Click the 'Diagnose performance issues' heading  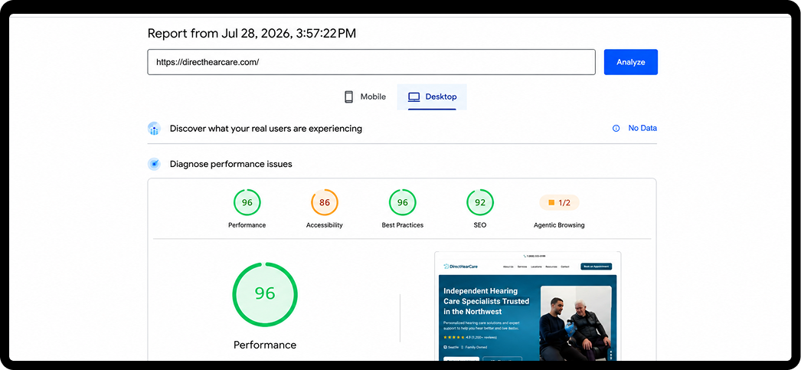point(231,165)
